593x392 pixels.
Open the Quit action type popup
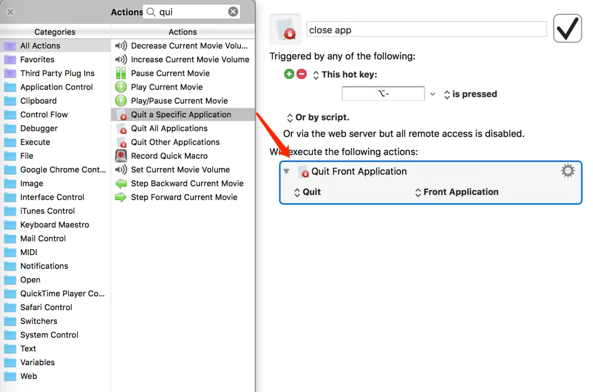(x=307, y=192)
